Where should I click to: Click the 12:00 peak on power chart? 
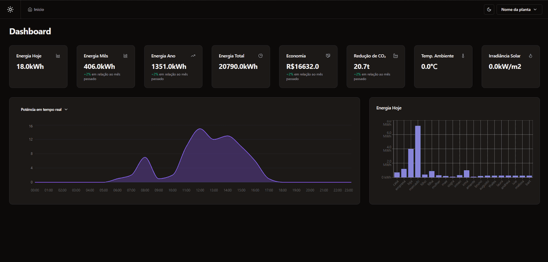[x=199, y=129]
